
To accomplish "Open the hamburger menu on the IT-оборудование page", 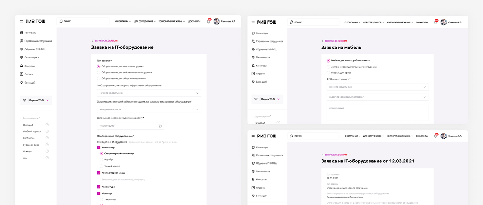I will pyautogui.click(x=21, y=22).
